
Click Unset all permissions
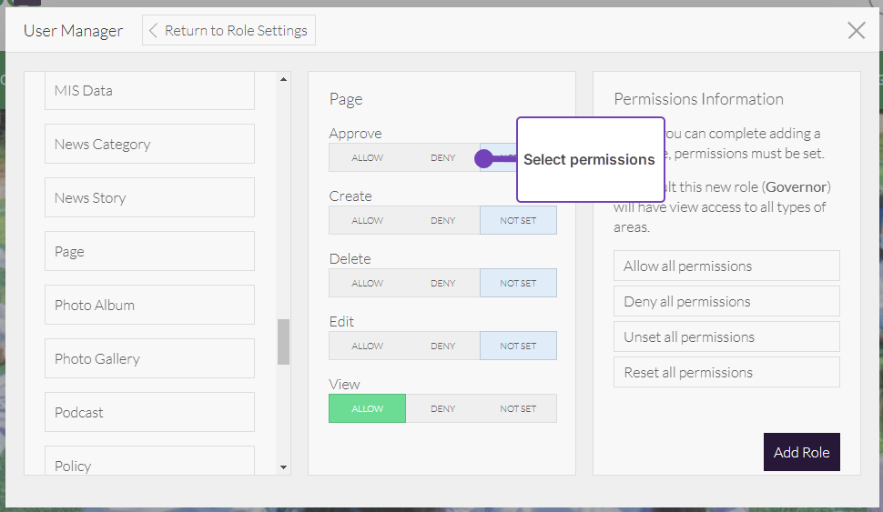pos(726,337)
